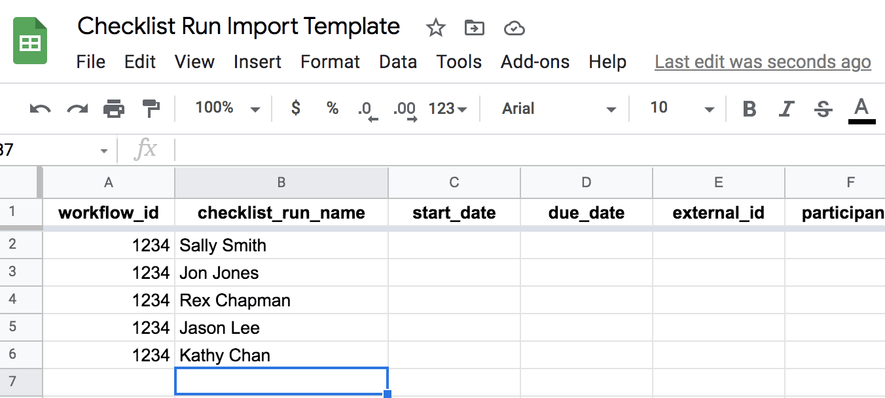Select all cells with corner button
The image size is (885, 398).
click(21, 183)
